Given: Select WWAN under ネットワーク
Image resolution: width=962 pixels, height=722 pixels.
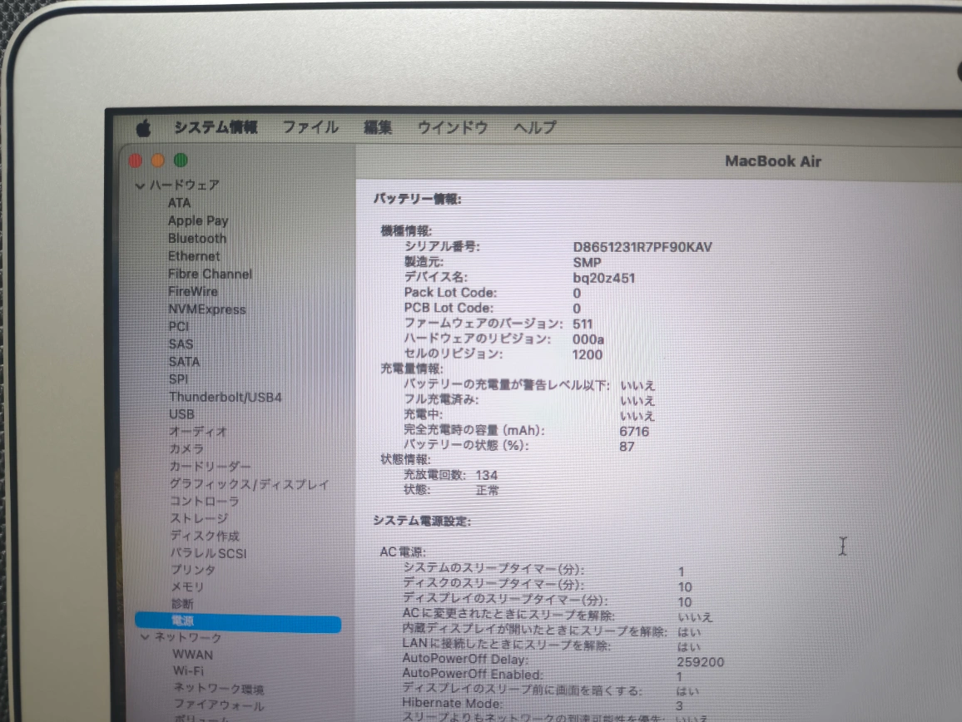Looking at the screenshot, I should click(x=192, y=655).
